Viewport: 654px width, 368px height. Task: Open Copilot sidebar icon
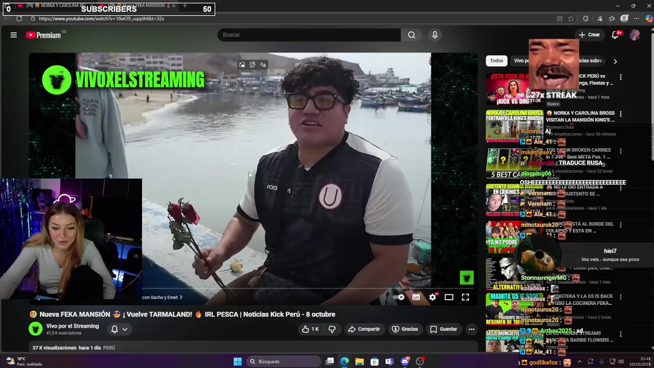[649, 18]
